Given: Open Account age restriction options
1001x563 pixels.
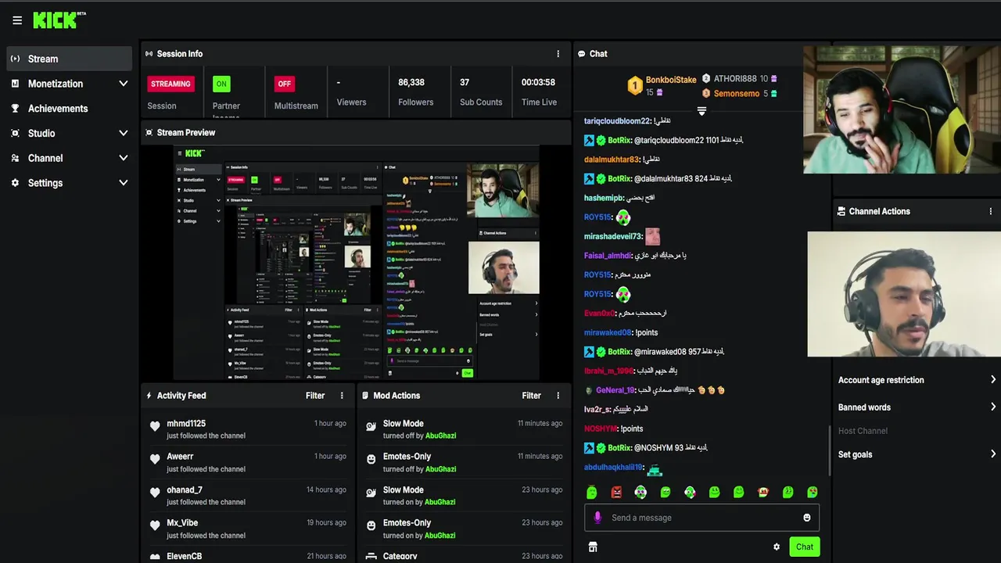Looking at the screenshot, I should point(917,380).
